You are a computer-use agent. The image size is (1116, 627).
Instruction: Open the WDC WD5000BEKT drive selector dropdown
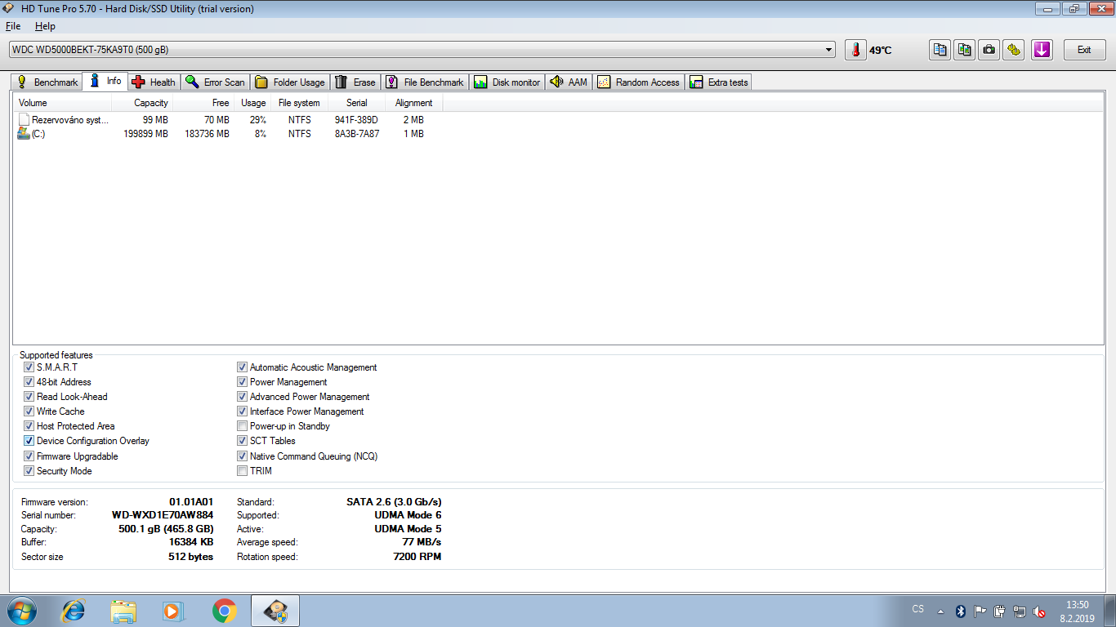[x=422, y=50]
